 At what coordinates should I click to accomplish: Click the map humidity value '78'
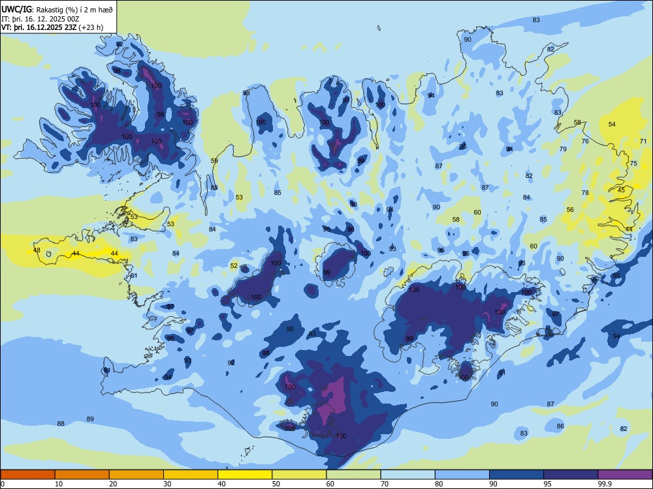[585, 192]
